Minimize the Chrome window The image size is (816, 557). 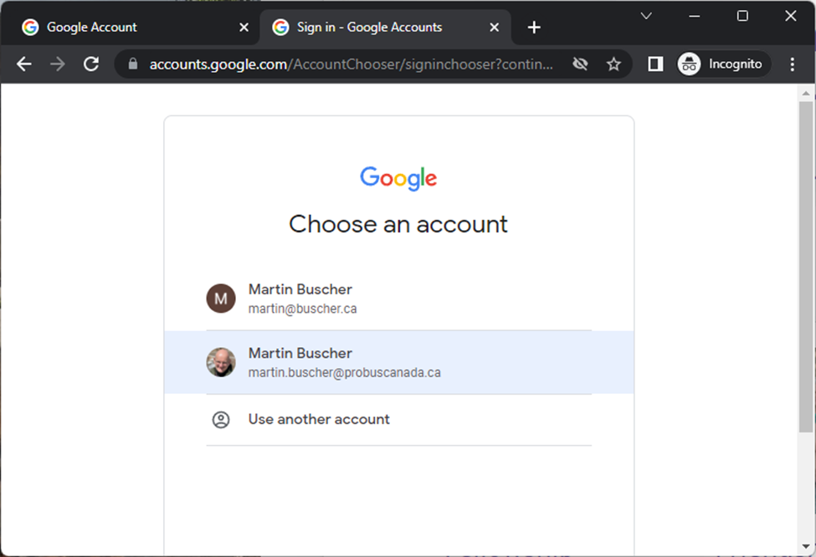click(x=694, y=16)
